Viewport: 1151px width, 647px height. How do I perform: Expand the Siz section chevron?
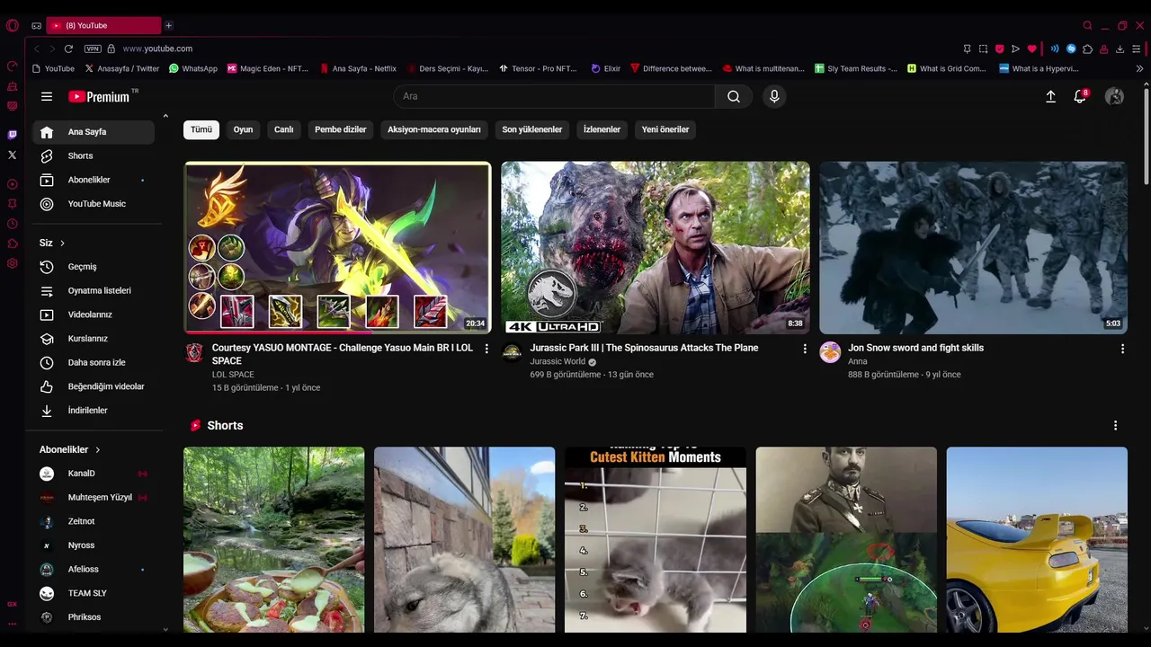62,244
